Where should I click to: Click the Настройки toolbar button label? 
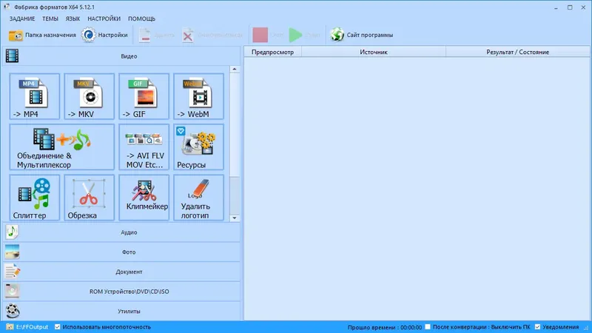coord(113,35)
